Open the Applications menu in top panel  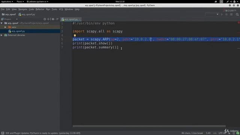[x=7, y=1]
